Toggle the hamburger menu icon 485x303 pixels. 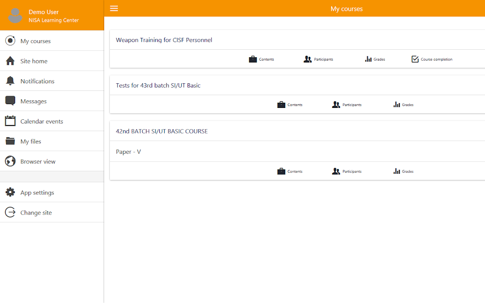[x=114, y=9]
